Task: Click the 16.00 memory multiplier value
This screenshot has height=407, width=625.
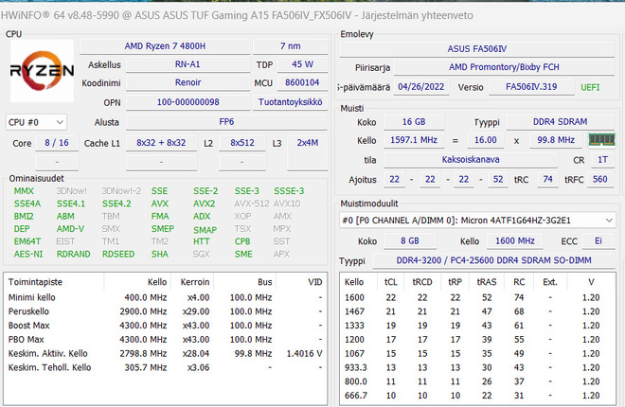Action: [485, 140]
